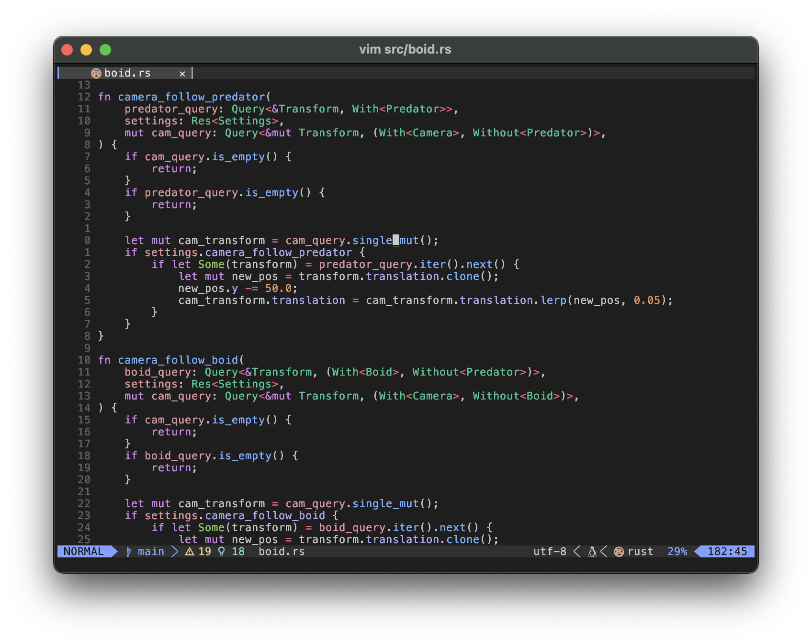Click the 29% scroll percentage

[677, 552]
